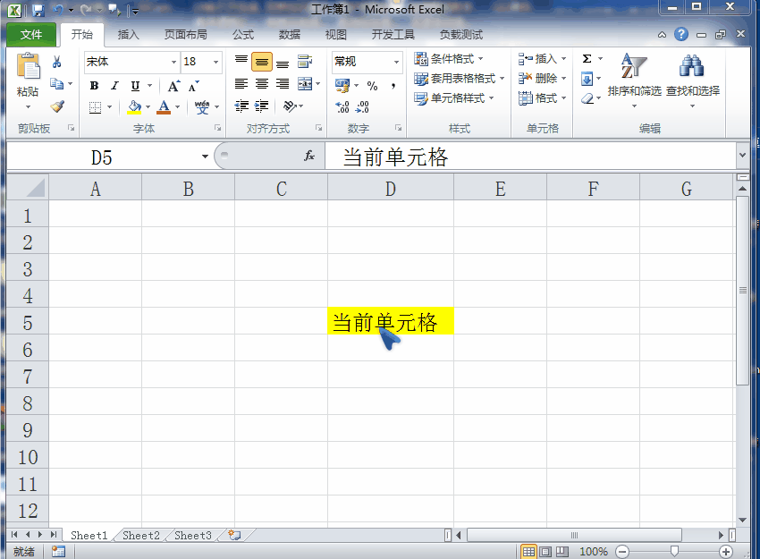Apply the font color A icon
760x559 pixels.
click(x=164, y=106)
